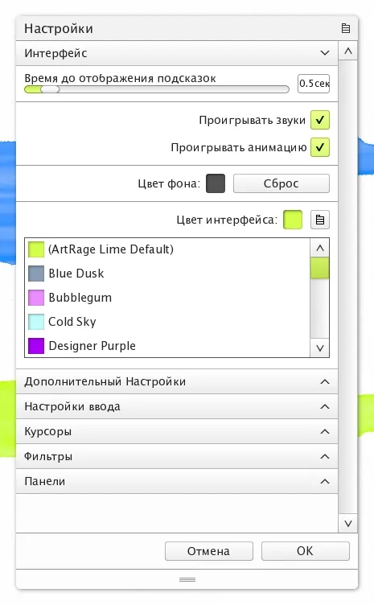Viewport: 374px width, 605px height.
Task: Expand the Настройки ввода section
Action: [177, 406]
